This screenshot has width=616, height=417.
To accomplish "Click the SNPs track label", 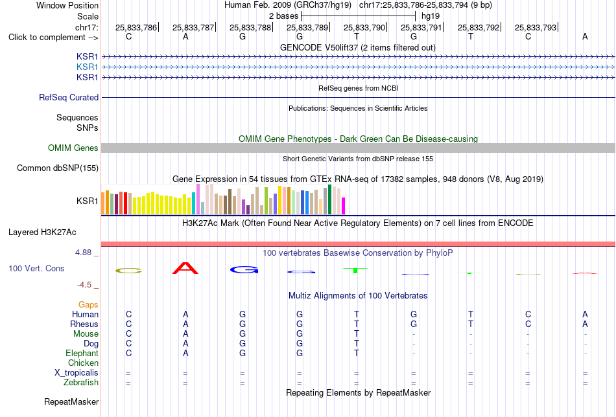I will click(x=88, y=128).
